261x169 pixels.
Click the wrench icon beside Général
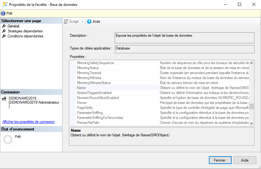pyautogui.click(x=4, y=26)
